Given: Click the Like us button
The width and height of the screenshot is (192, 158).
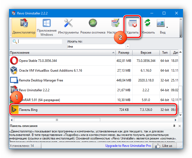Looking at the screenshot, I should 165,146.
